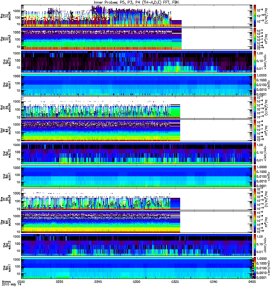Click the color bar beside the fff scm3 panel

[x=255, y=222]
